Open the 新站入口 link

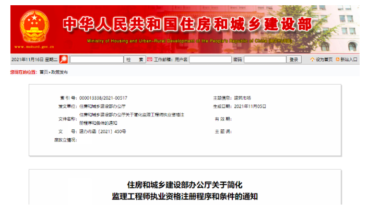pyautogui.click(x=349, y=59)
